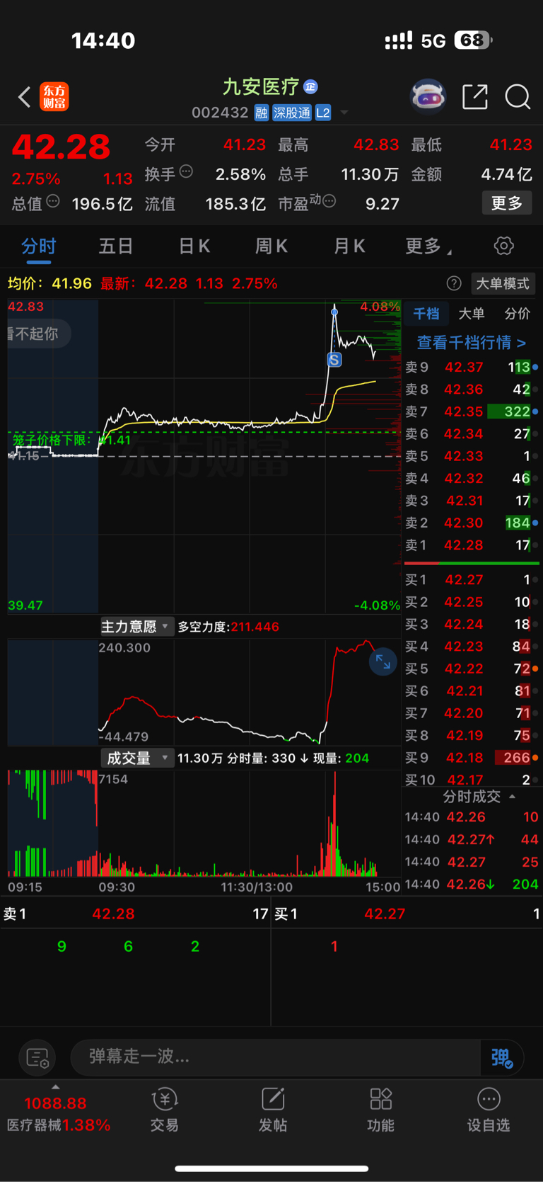Select the 千档 order book tab

click(426, 314)
